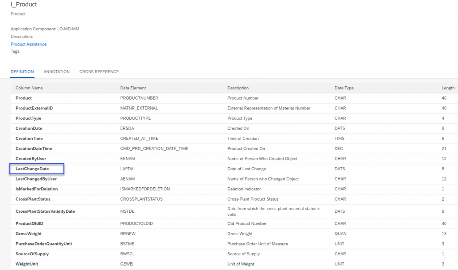Viewport: 458px width, 270px height.
Task: Click the Length column header
Action: point(448,88)
